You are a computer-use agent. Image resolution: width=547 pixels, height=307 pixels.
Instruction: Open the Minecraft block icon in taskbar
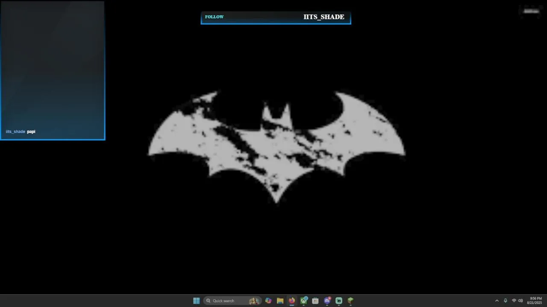[x=350, y=301]
